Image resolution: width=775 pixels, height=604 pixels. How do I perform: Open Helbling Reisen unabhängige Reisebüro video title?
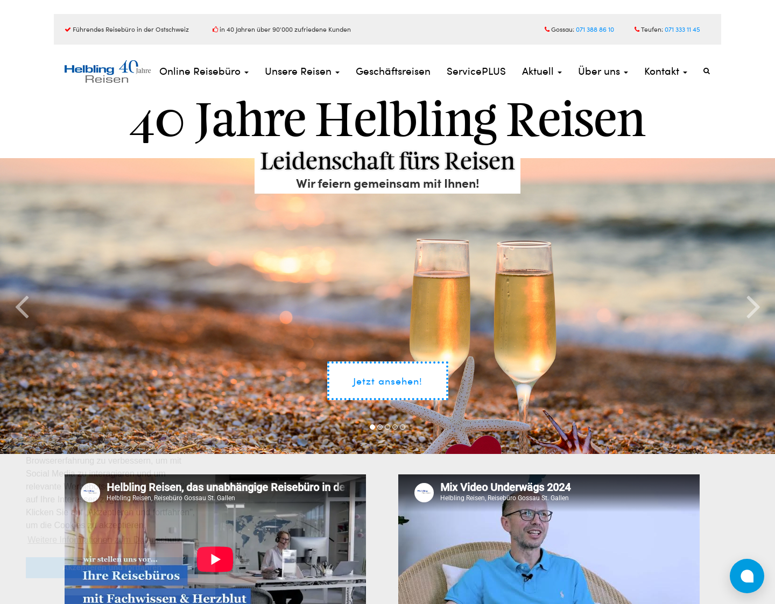click(x=226, y=487)
